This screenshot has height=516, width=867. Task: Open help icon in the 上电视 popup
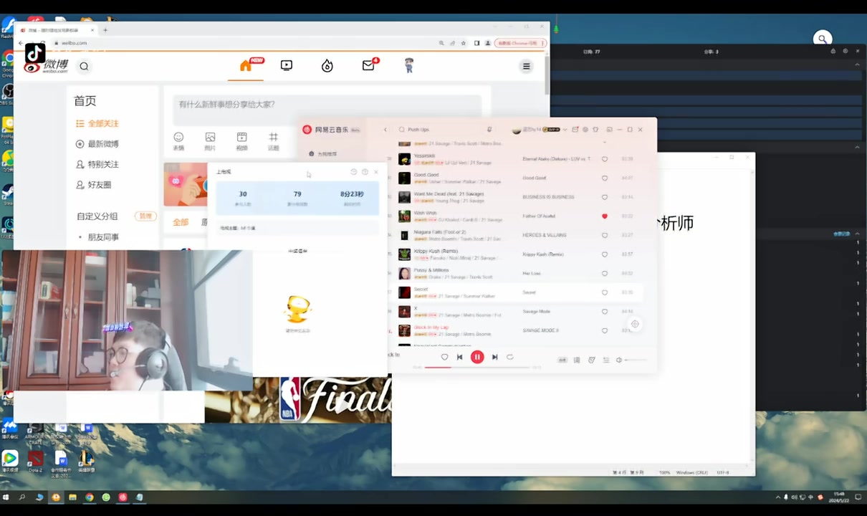pyautogui.click(x=365, y=172)
